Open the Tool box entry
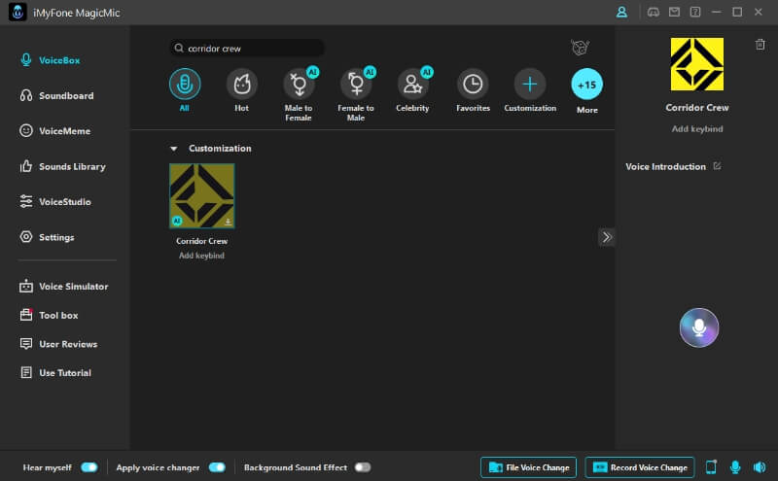This screenshot has height=481, width=778. coord(49,315)
